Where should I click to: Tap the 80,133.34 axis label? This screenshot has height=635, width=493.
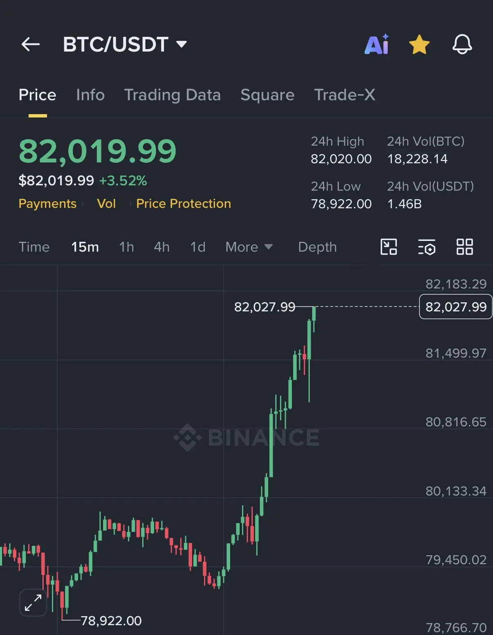456,491
